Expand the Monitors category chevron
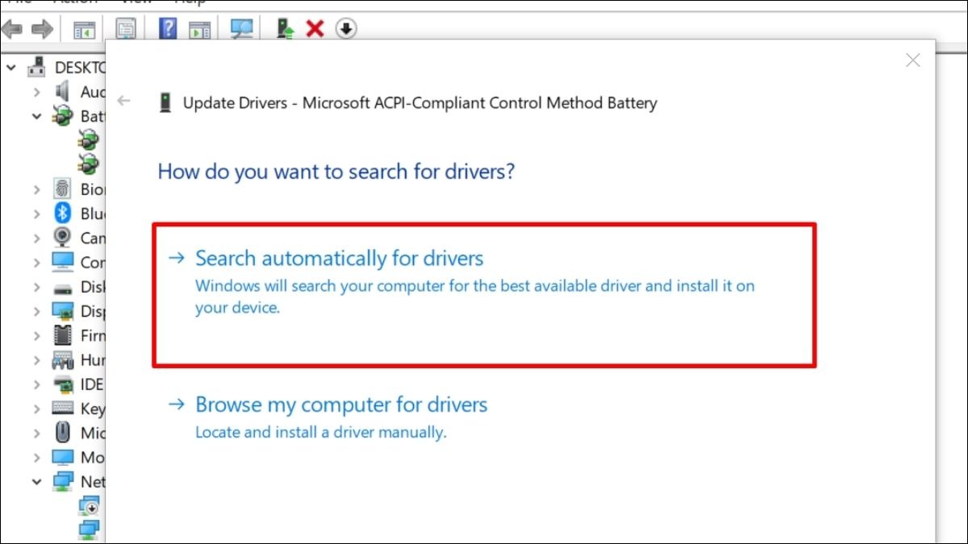968x544 pixels. click(x=37, y=457)
